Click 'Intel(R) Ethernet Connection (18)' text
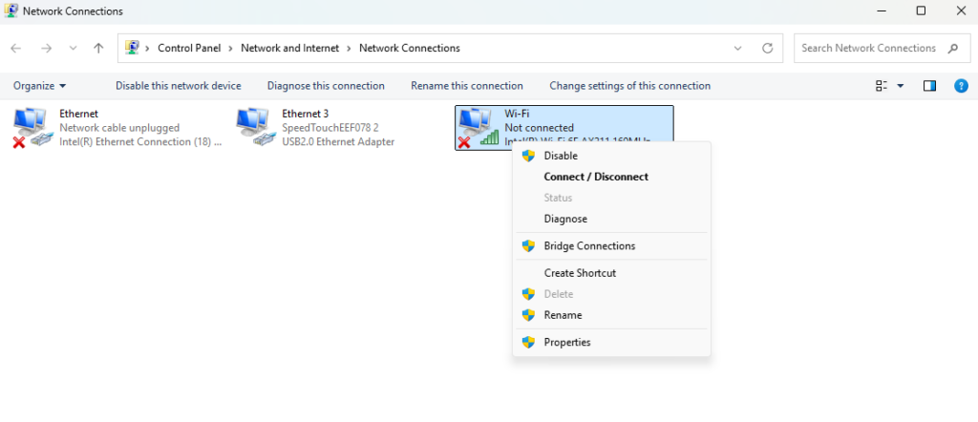The height and width of the screenshot is (422, 978). [140, 141]
